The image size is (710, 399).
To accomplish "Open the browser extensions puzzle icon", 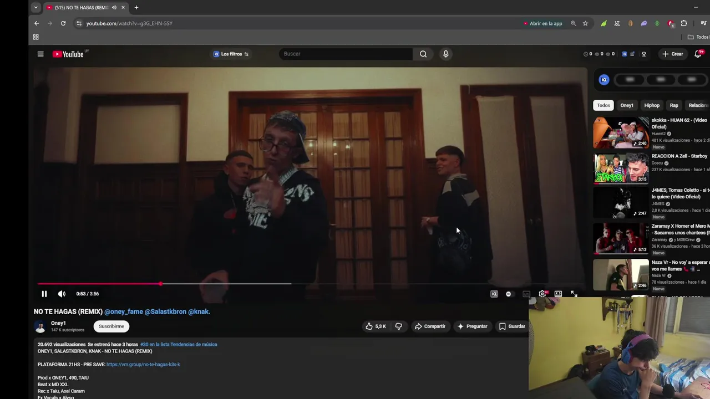I will tap(684, 23).
